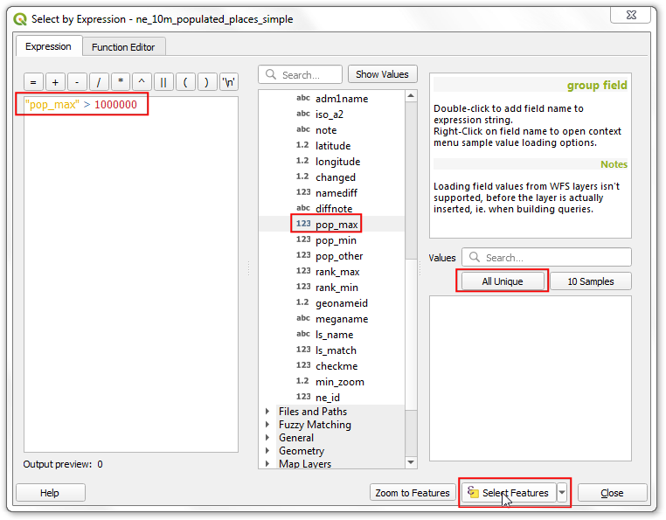666x520 pixels.
Task: Insert the string concatenation || operator
Action: coord(163,82)
